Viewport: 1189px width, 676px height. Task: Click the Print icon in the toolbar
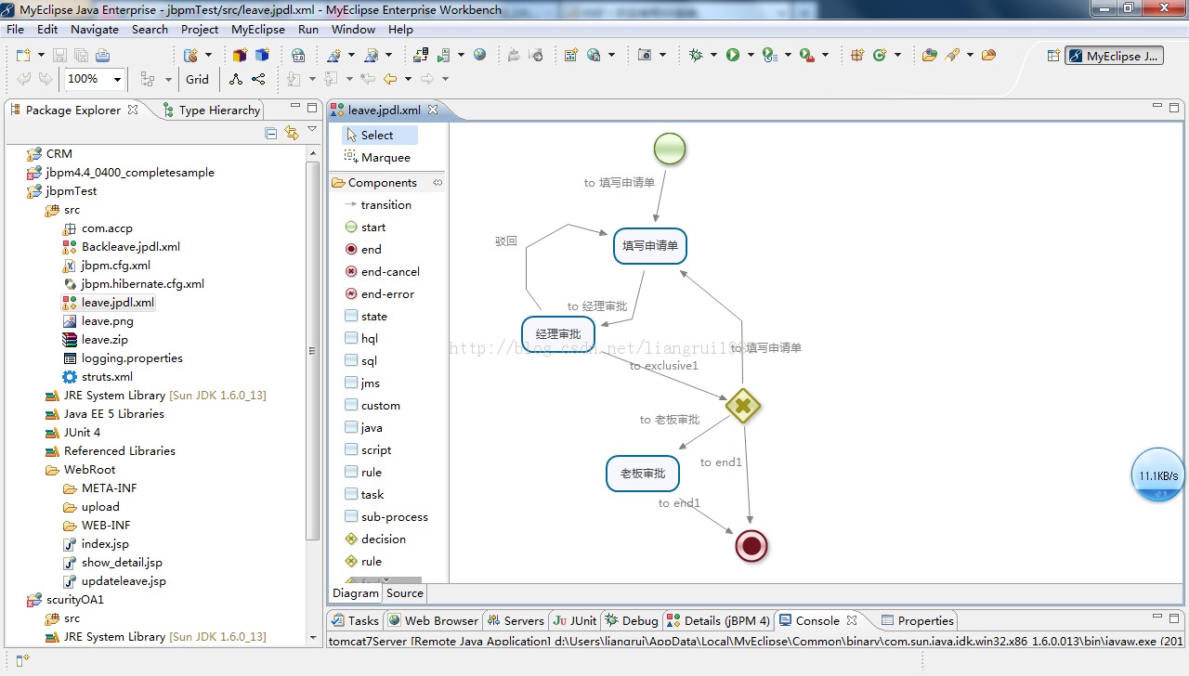[102, 56]
